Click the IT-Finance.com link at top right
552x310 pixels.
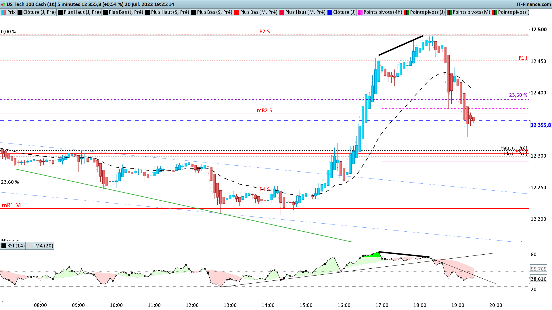tap(534, 4)
